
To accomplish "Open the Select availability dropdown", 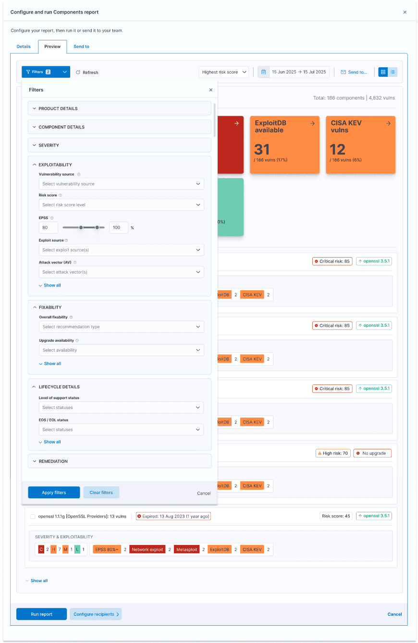I will (x=122, y=350).
